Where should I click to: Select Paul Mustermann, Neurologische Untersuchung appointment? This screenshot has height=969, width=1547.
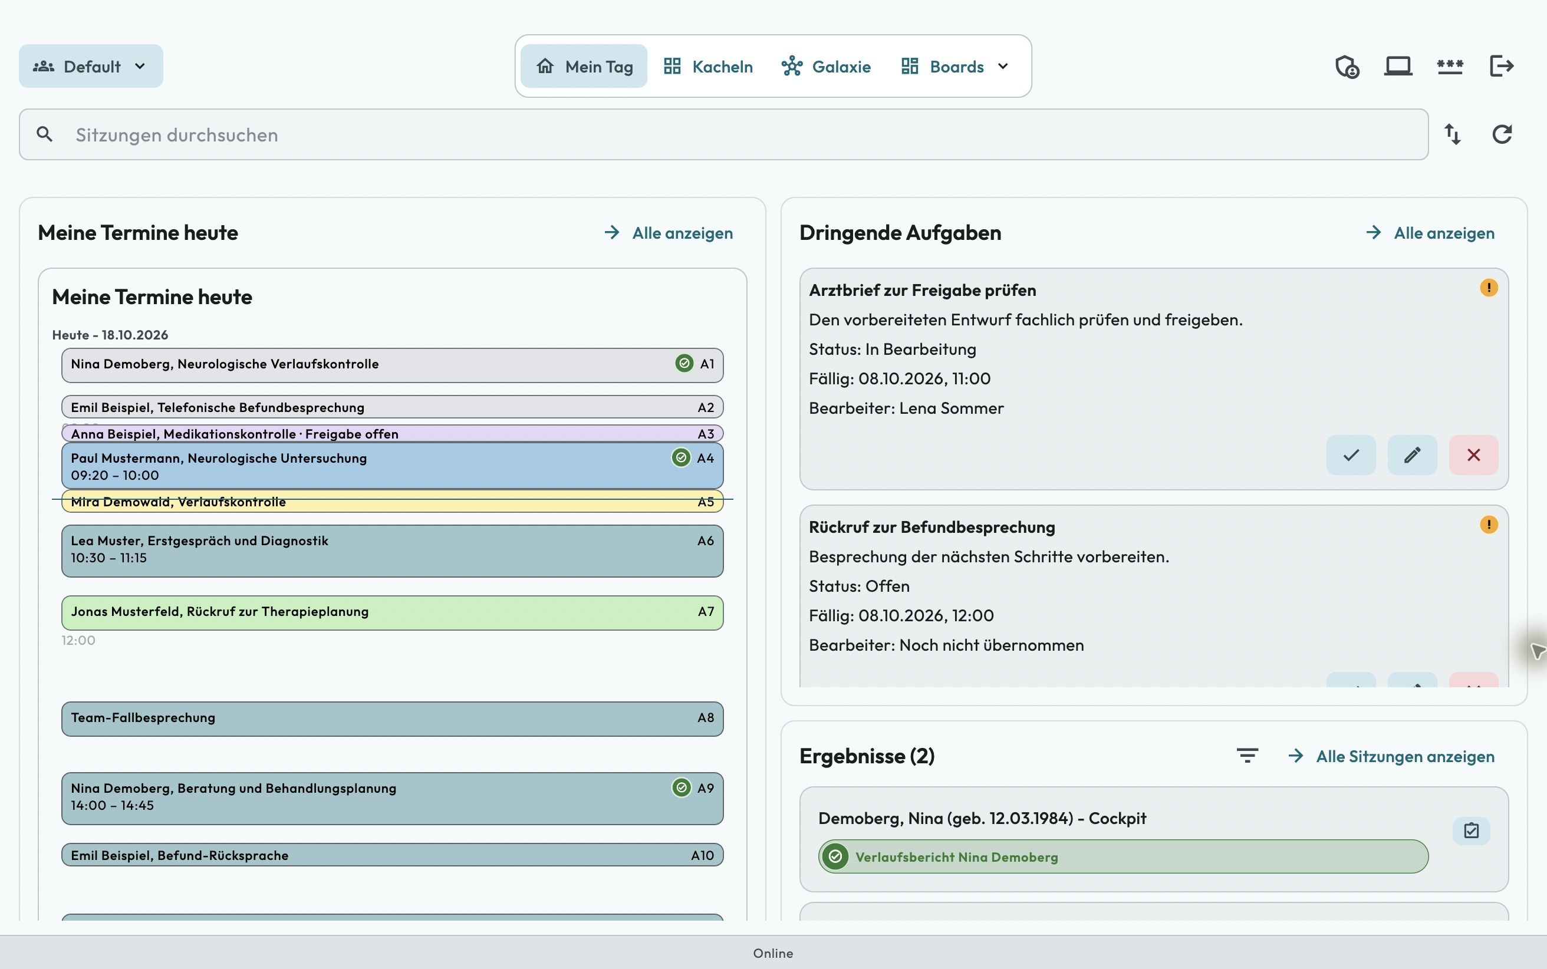tap(392, 466)
